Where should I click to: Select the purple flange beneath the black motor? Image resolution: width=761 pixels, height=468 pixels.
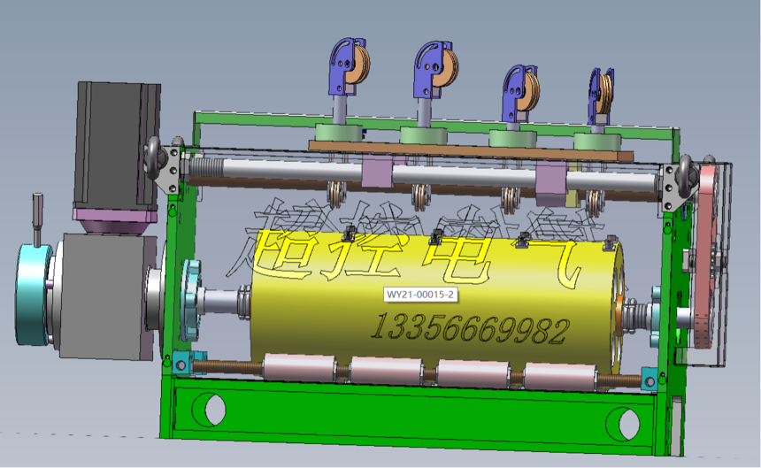[115, 218]
